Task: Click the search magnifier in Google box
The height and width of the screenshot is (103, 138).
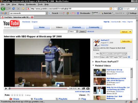Action: tap(136, 9)
